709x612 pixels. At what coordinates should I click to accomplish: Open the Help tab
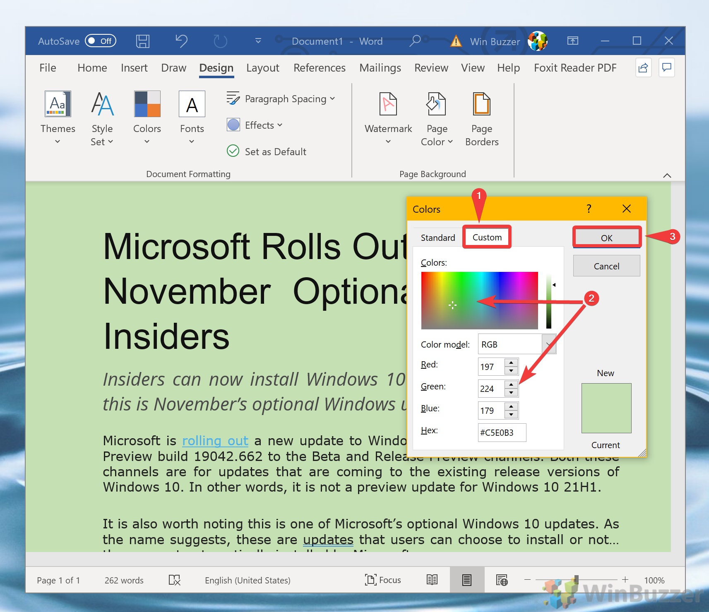click(x=509, y=68)
